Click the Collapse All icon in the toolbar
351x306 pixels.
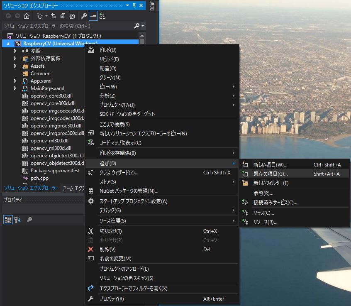point(63,16)
